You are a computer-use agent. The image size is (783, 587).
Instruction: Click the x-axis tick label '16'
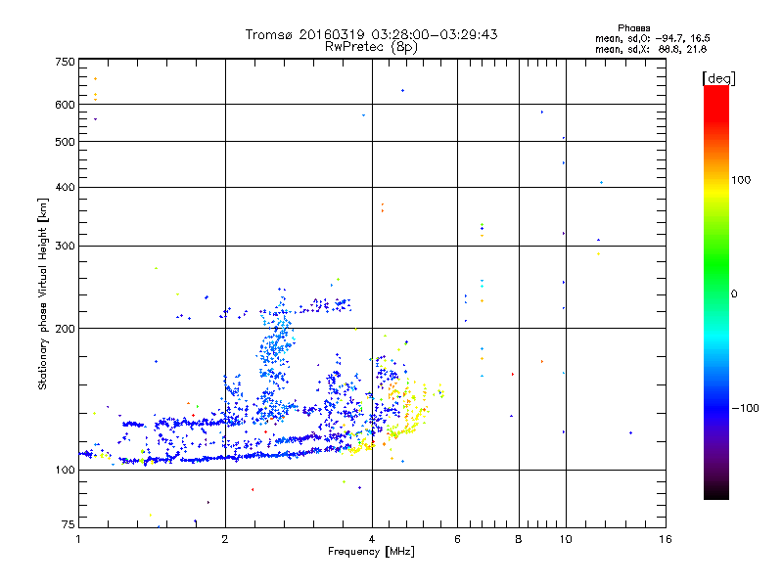pos(666,539)
